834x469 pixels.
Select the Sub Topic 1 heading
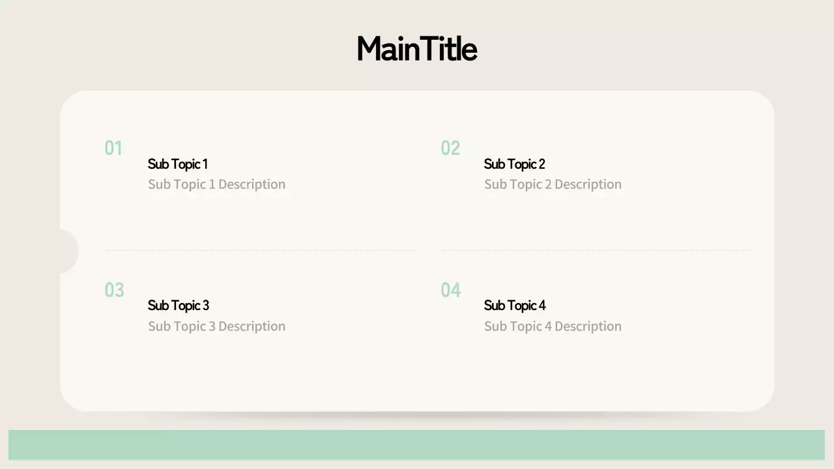[178, 164]
